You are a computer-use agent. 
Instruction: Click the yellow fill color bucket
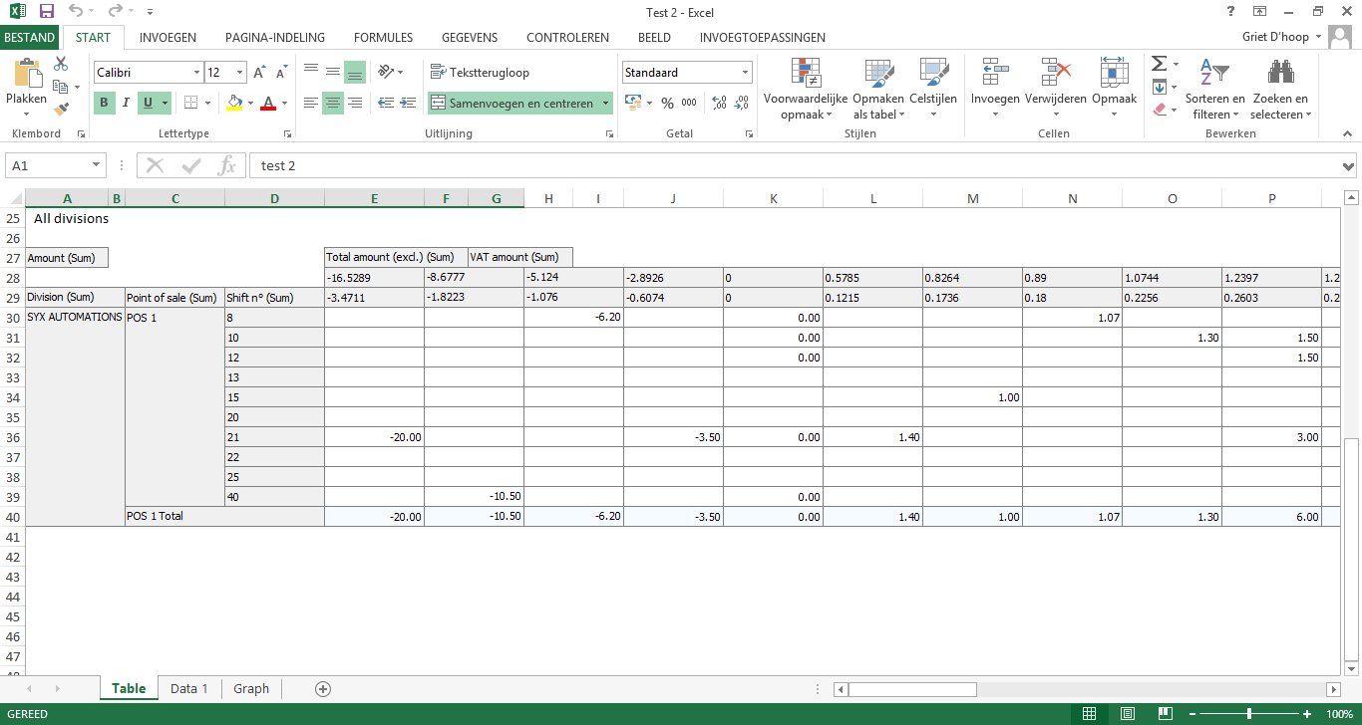(234, 103)
